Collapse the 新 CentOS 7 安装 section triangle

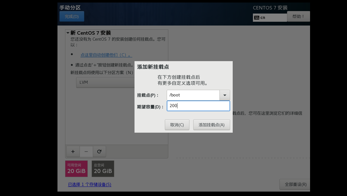tap(68, 33)
